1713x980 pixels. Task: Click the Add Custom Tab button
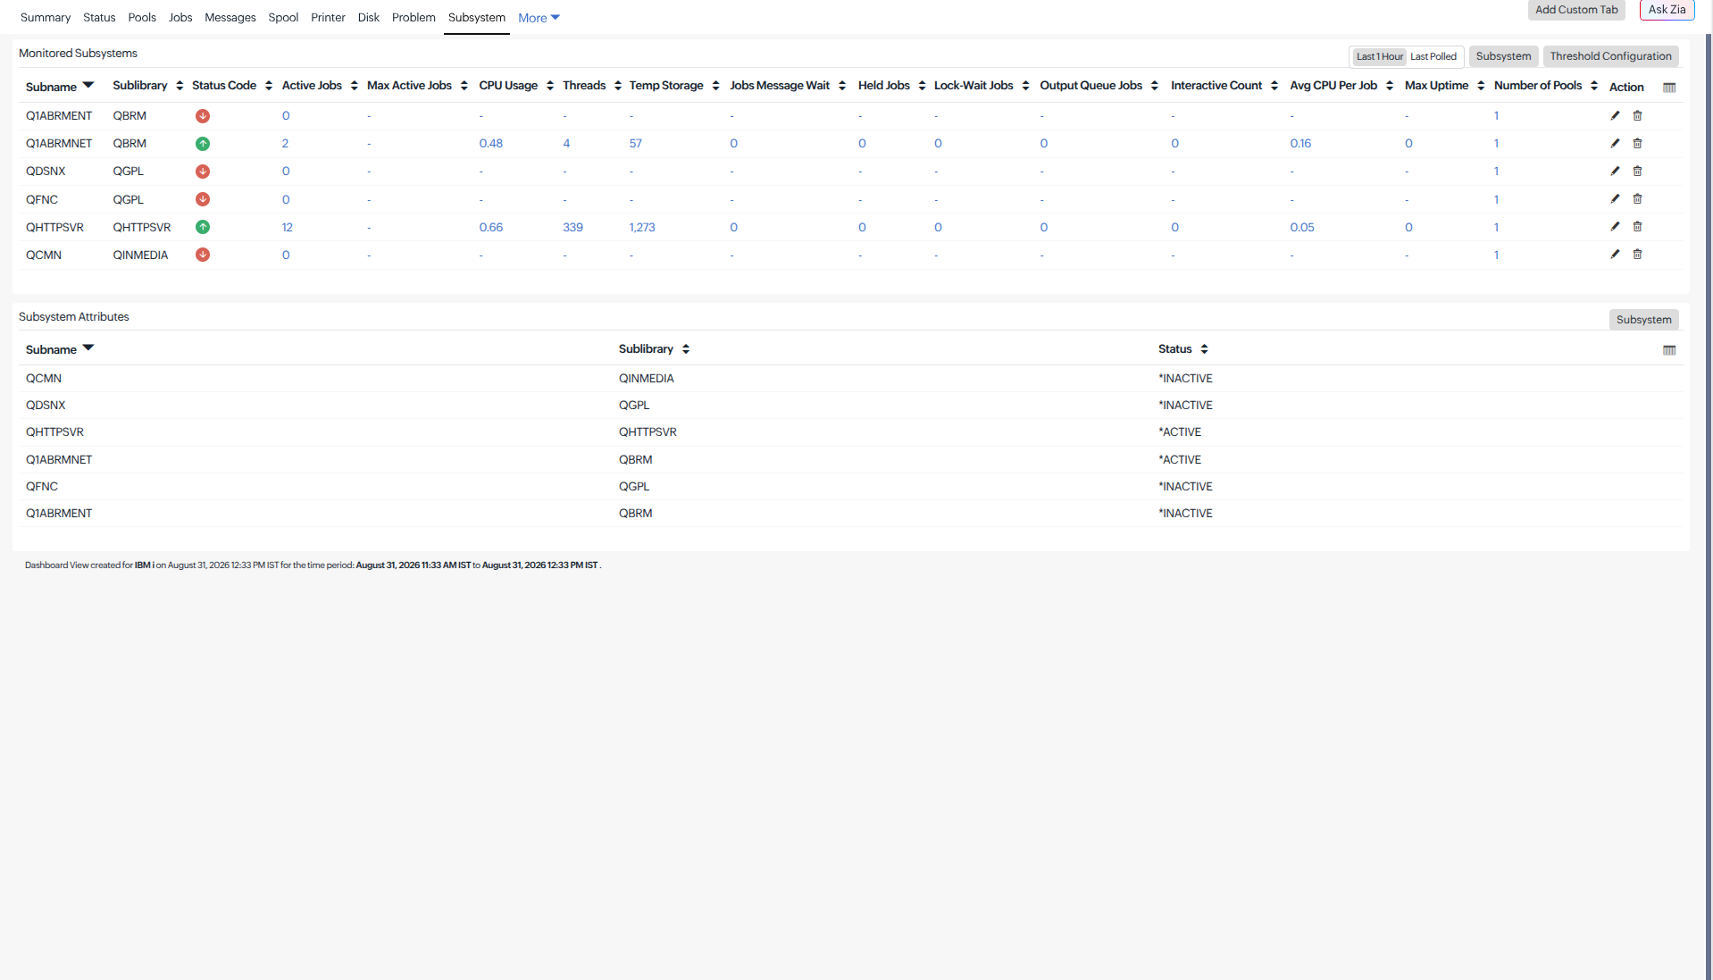coord(1576,10)
